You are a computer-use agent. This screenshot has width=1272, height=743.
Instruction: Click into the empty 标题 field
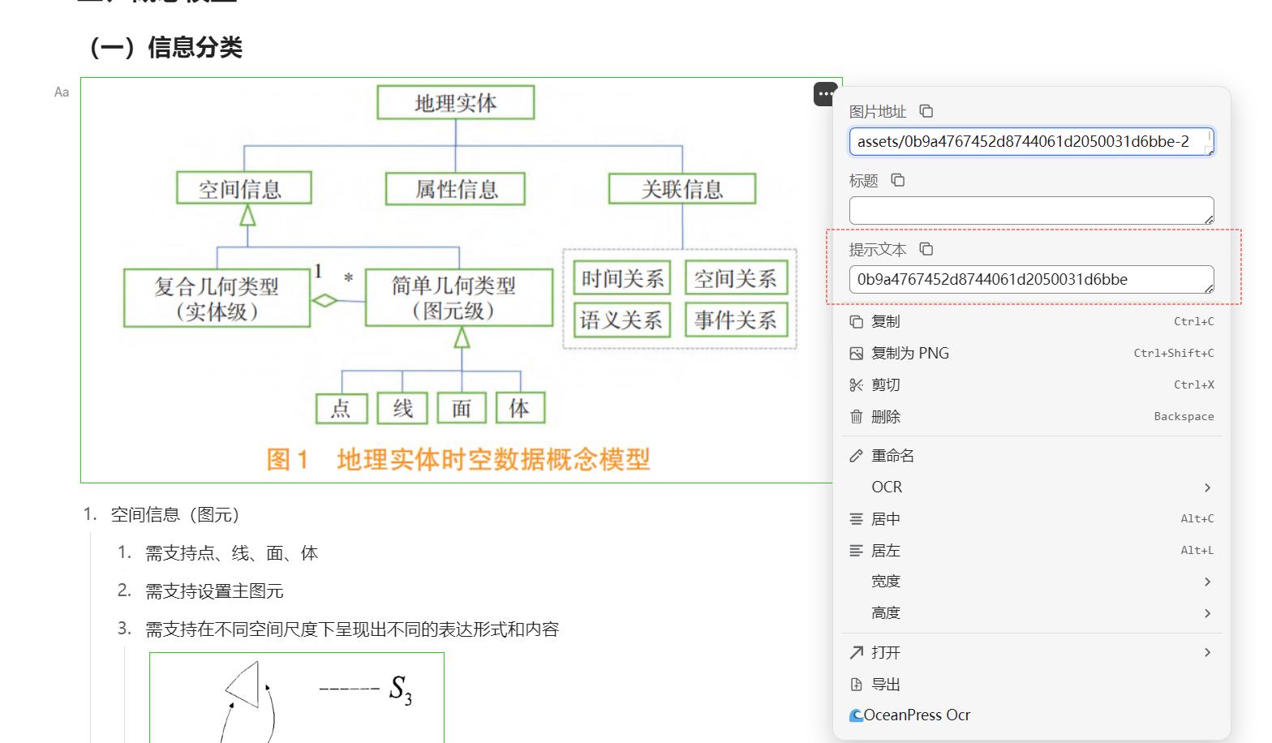[x=1031, y=211]
